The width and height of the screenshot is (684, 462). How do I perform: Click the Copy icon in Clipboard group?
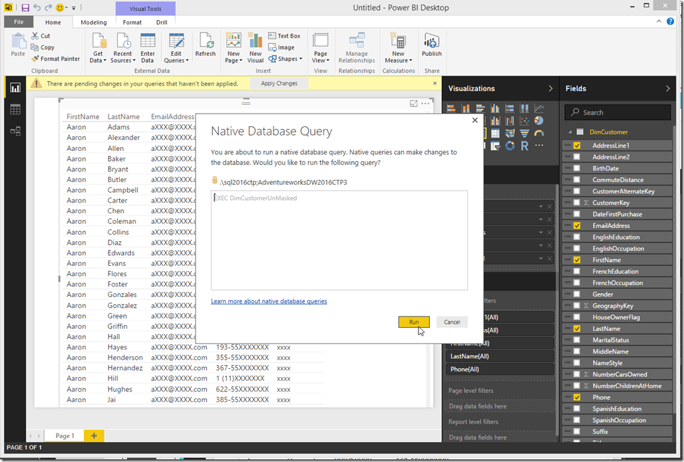click(x=35, y=47)
